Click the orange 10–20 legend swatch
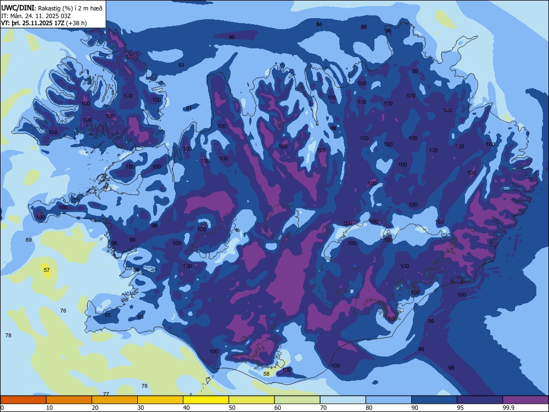The image size is (549, 412). click(69, 400)
